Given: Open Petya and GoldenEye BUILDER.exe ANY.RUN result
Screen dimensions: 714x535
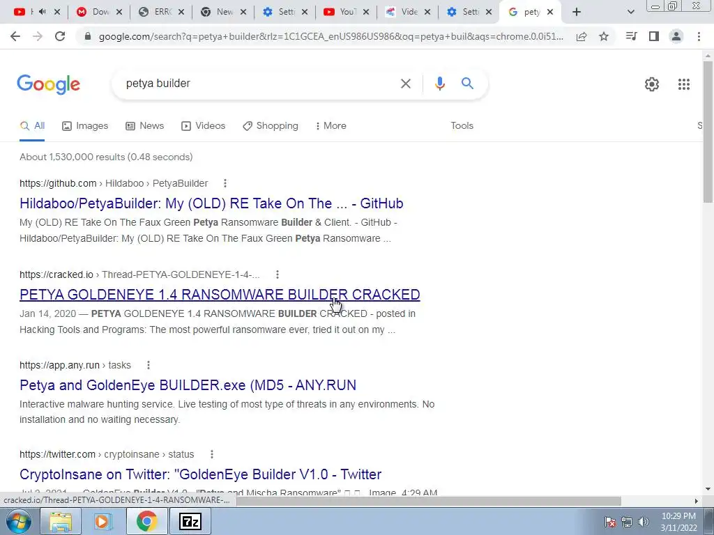Looking at the screenshot, I should click(188, 385).
